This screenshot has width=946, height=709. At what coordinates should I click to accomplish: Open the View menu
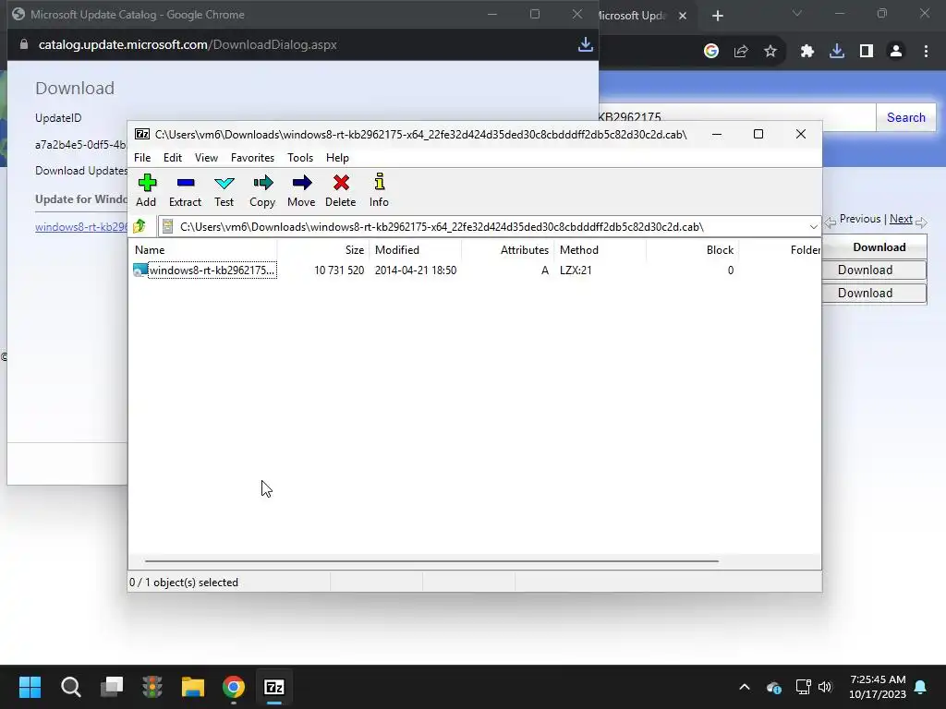tap(206, 157)
